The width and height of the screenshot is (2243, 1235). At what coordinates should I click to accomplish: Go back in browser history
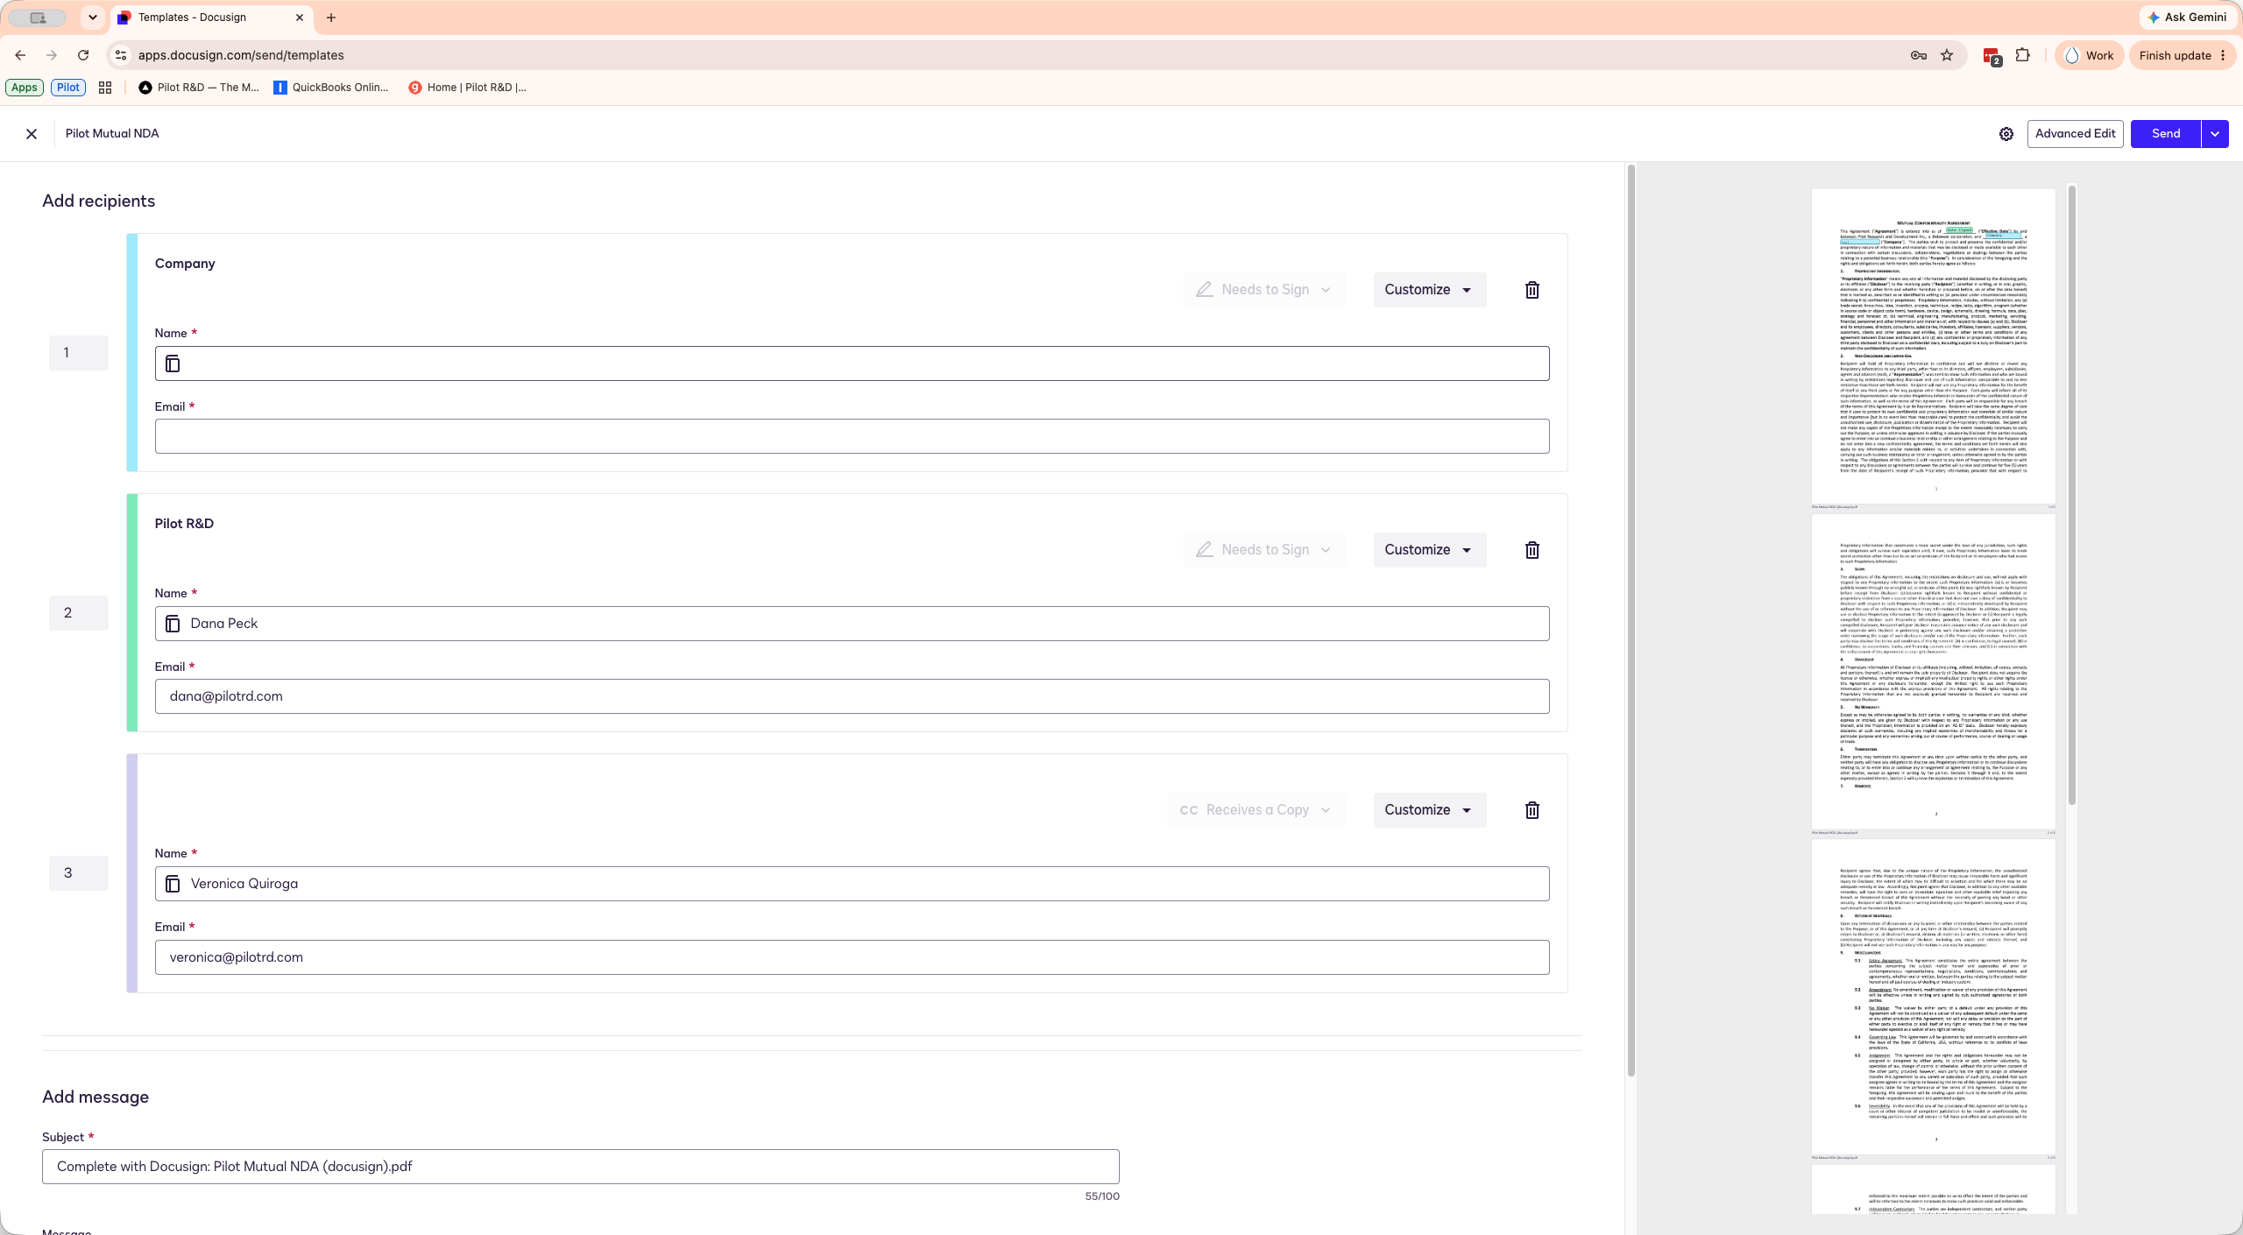[x=20, y=55]
